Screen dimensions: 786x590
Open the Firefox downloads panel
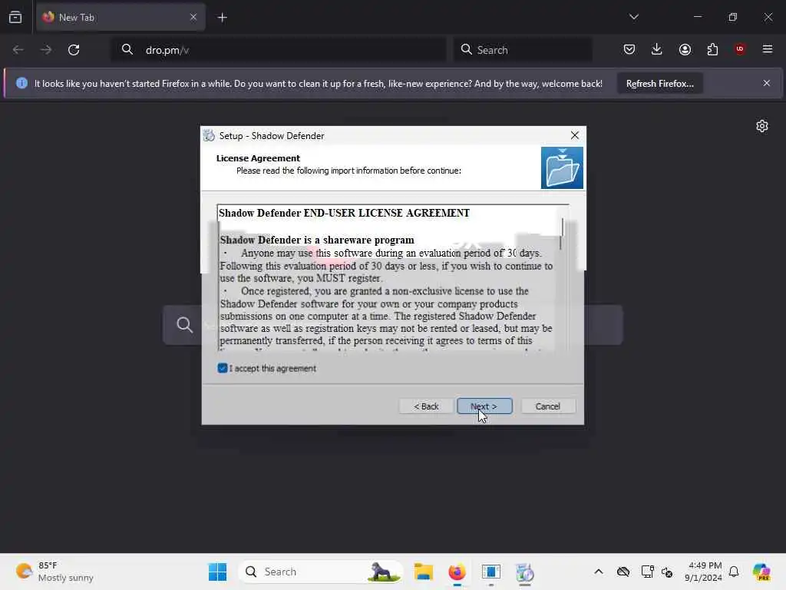tap(657, 49)
